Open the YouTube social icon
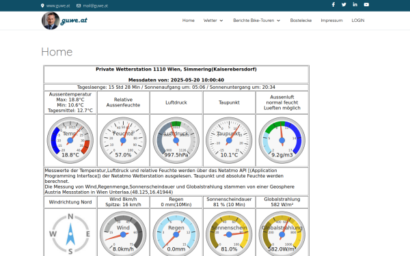 [x=366, y=5]
